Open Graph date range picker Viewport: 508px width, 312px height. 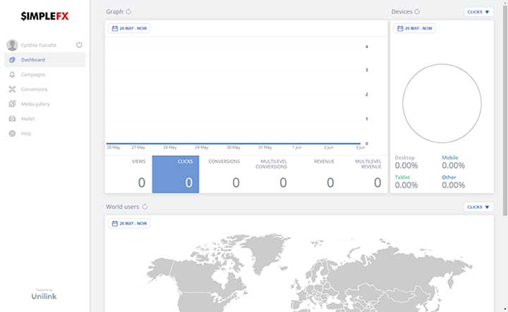point(129,28)
